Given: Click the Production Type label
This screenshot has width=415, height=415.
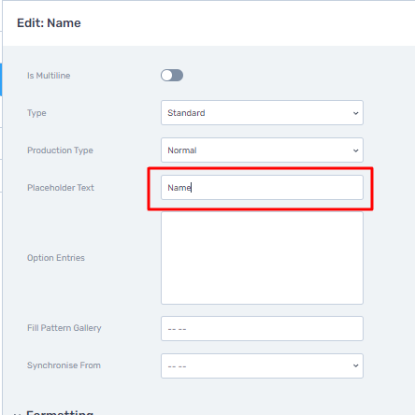Looking at the screenshot, I should [60, 150].
